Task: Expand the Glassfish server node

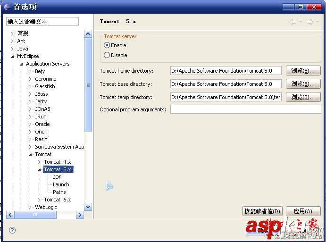Action: (x=30, y=86)
